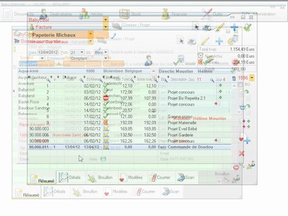The image size is (288, 216).
Task: Click the heart document with plus icon
Action: pyautogui.click(x=244, y=139)
